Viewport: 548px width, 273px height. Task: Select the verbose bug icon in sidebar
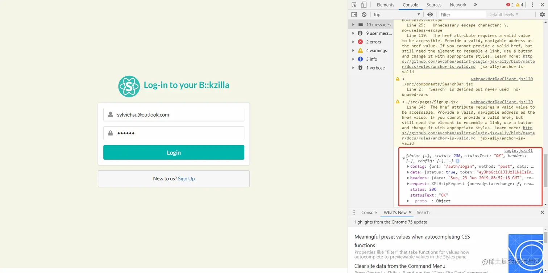(360, 68)
